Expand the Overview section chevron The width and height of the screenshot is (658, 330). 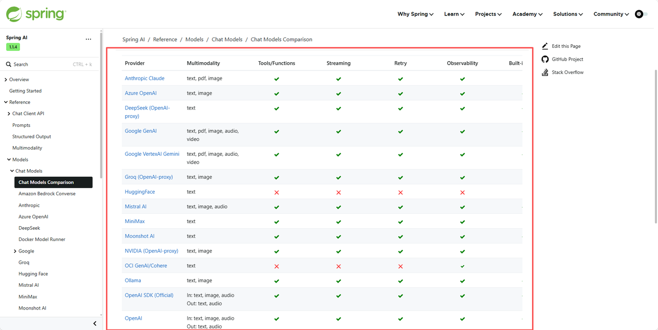tap(6, 80)
